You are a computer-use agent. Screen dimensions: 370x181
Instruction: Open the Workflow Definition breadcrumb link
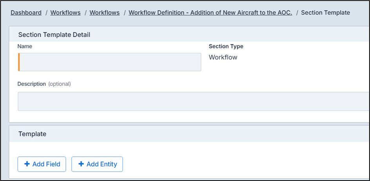pos(210,13)
